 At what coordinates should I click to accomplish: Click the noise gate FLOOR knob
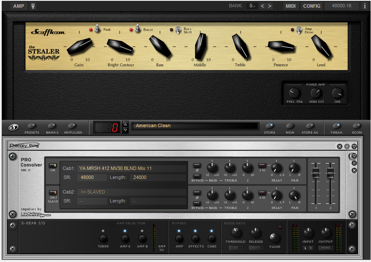point(274,238)
